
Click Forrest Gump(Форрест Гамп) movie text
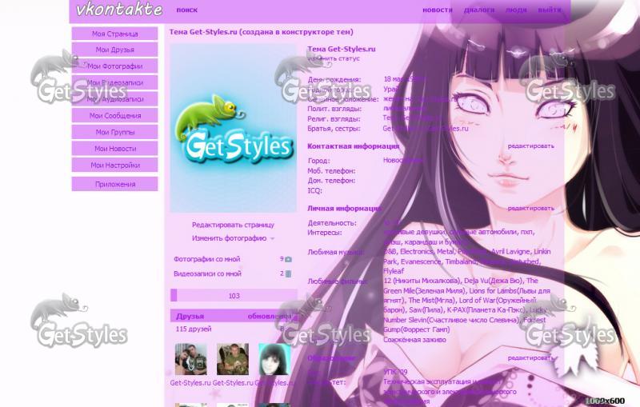click(x=465, y=325)
